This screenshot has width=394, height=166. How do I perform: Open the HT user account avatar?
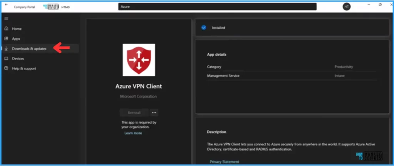347,7
